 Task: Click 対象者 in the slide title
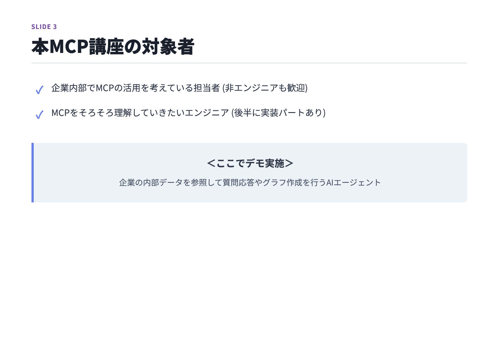tap(168, 46)
